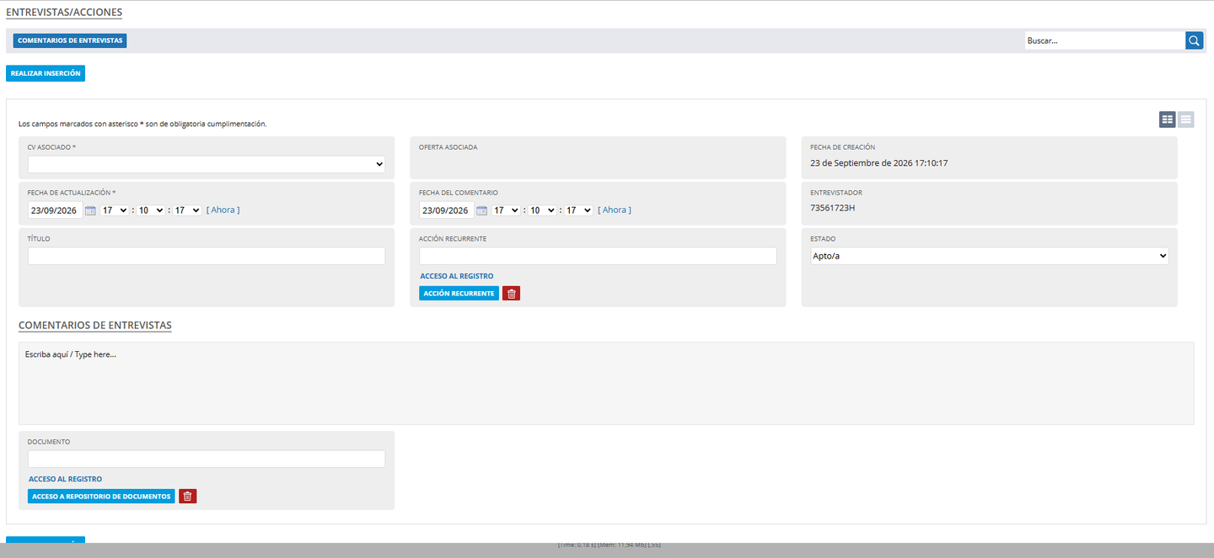Click the ENTREVISTAS/ACCIONES page heading

(x=64, y=13)
